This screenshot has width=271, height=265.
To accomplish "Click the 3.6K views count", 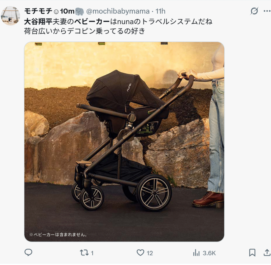I will 209,253.
